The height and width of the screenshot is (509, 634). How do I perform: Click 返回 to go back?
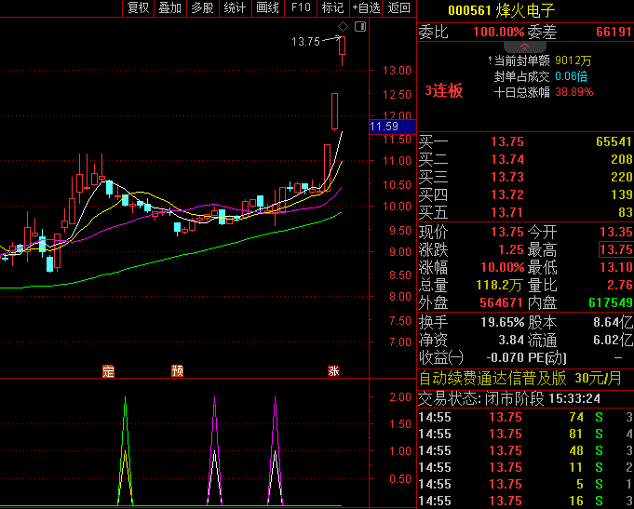tap(399, 8)
